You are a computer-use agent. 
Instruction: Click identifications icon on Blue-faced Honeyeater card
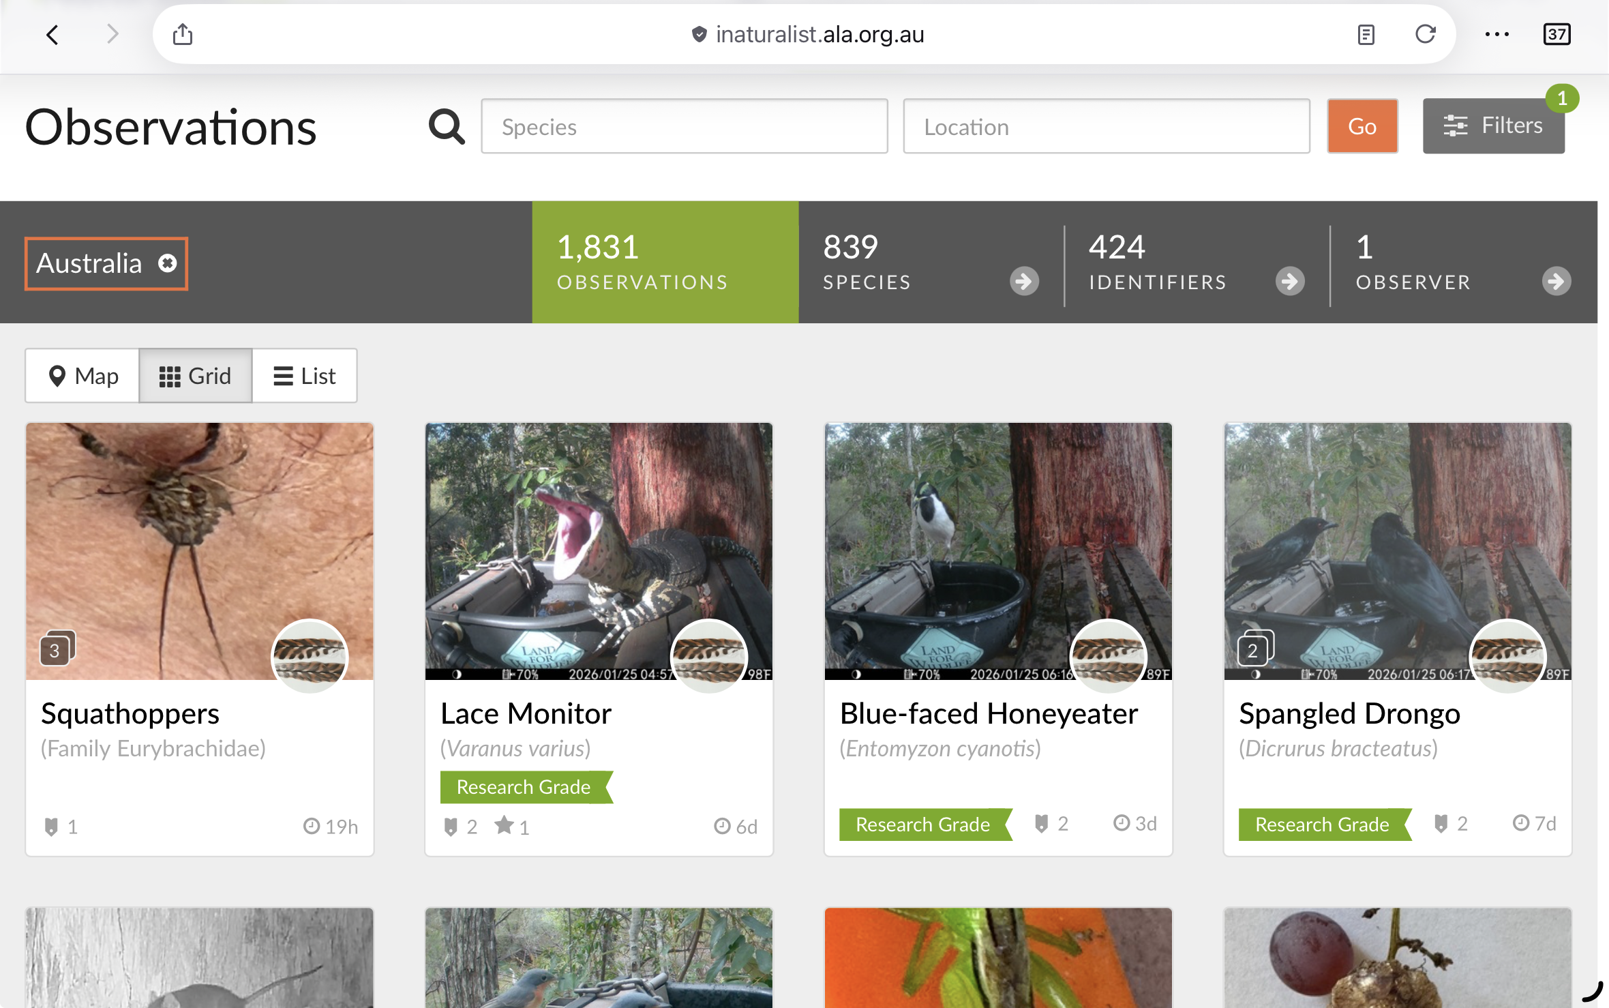[x=1040, y=823]
